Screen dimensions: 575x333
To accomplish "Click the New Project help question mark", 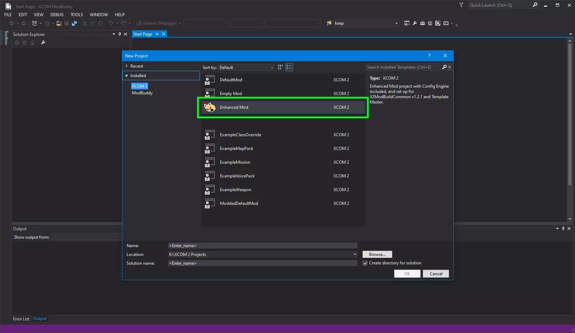I will pyautogui.click(x=429, y=56).
